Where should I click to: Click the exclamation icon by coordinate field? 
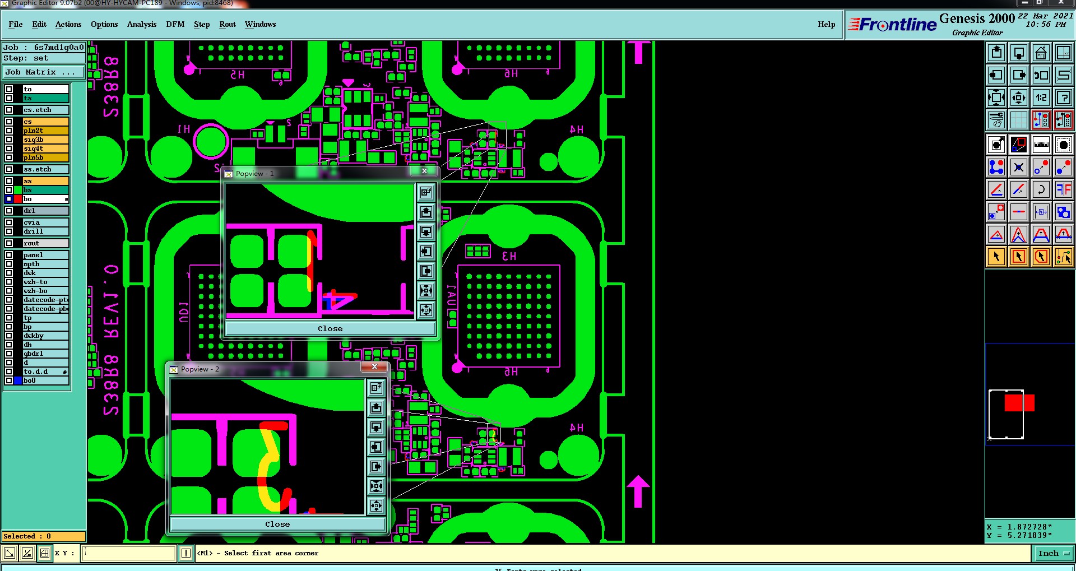coord(186,553)
